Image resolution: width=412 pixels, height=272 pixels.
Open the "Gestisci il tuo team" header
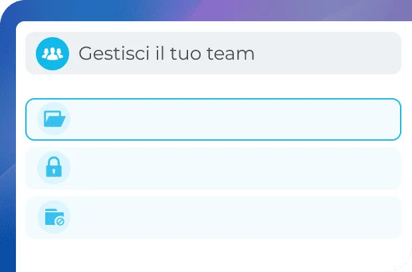tap(213, 53)
